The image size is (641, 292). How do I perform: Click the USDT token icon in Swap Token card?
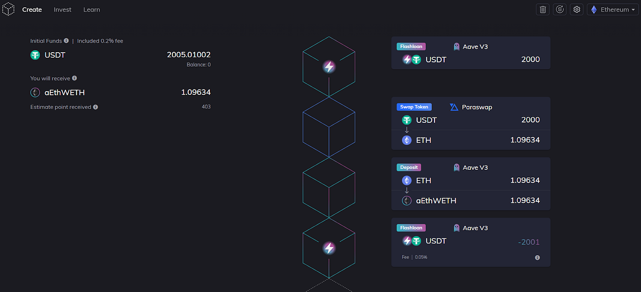pos(406,120)
